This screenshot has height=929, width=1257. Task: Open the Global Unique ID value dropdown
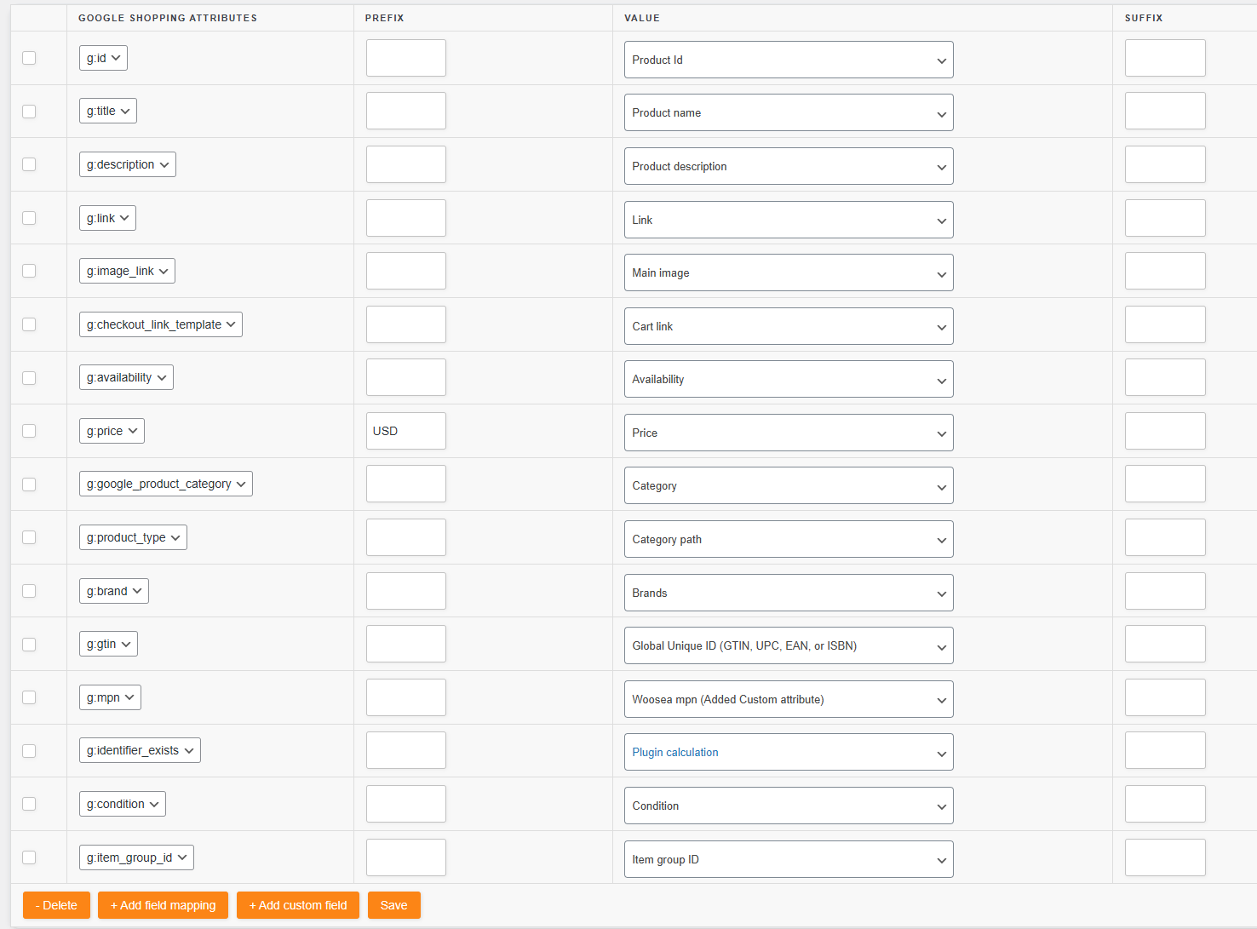tap(788, 645)
